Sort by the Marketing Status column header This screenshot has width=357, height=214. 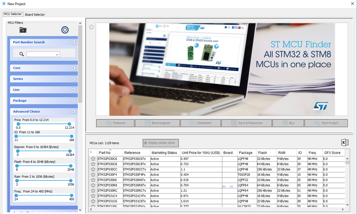click(165, 152)
